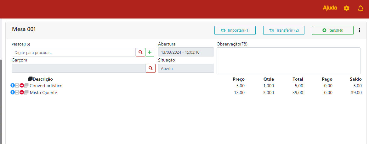369x144 pixels.
Task: Open the notifications bell
Action: [360, 8]
